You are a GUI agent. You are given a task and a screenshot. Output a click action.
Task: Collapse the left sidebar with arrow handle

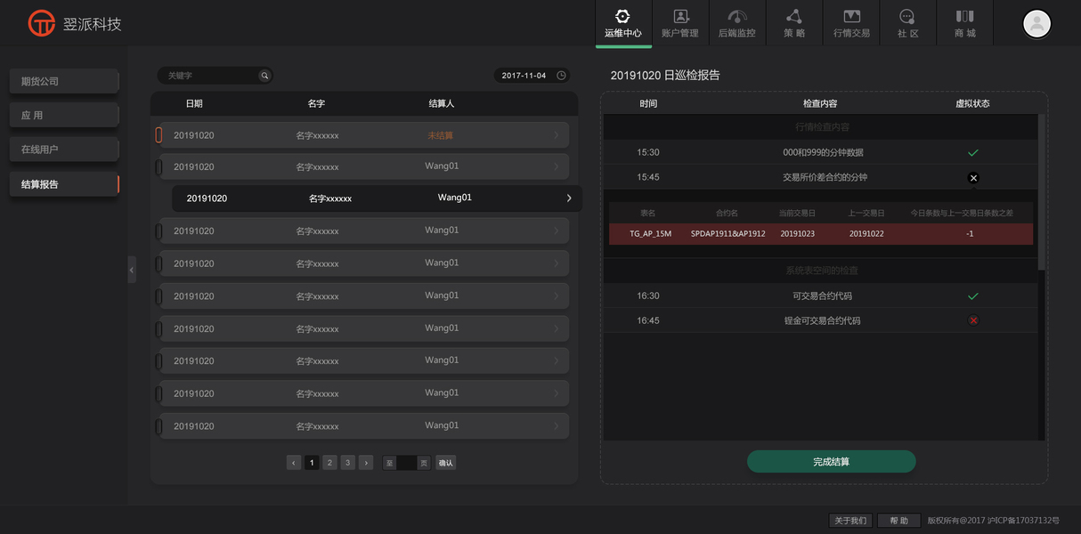tap(132, 270)
